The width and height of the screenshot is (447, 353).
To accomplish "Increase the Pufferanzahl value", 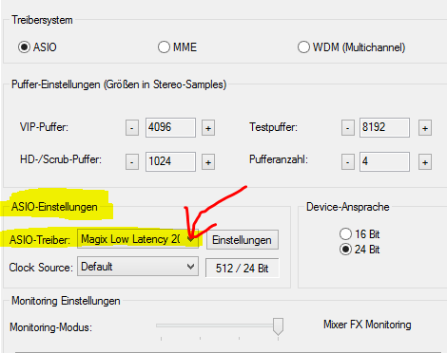I will [x=425, y=162].
